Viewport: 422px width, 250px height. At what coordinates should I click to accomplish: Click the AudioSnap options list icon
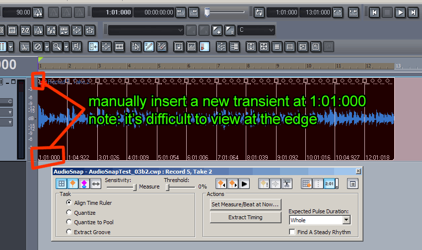pos(352,184)
